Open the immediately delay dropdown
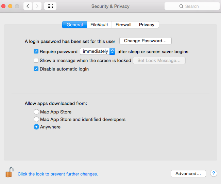This screenshot has height=184, width=221. [x=98, y=51]
